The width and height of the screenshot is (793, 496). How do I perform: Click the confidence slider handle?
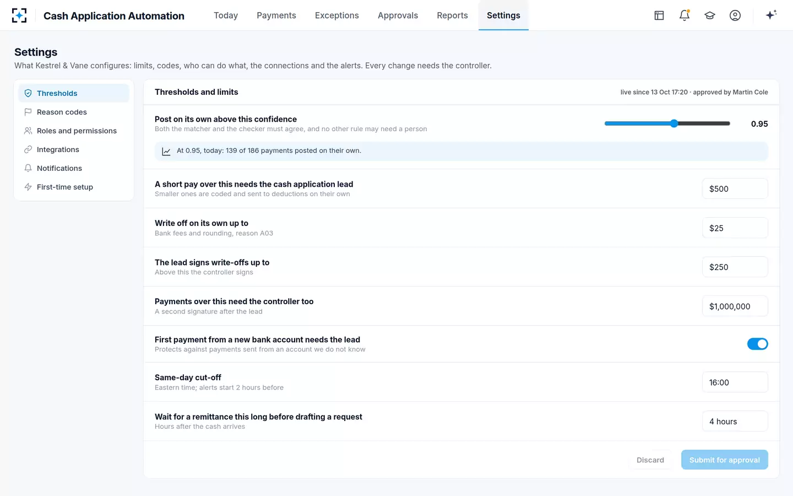[674, 123]
